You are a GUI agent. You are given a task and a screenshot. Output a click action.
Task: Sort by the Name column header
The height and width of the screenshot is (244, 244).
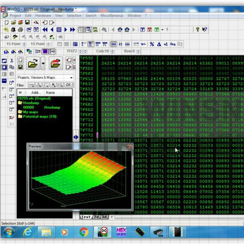click(50, 93)
